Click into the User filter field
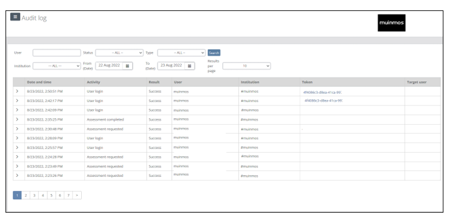This screenshot has width=458, height=223. click(57, 53)
